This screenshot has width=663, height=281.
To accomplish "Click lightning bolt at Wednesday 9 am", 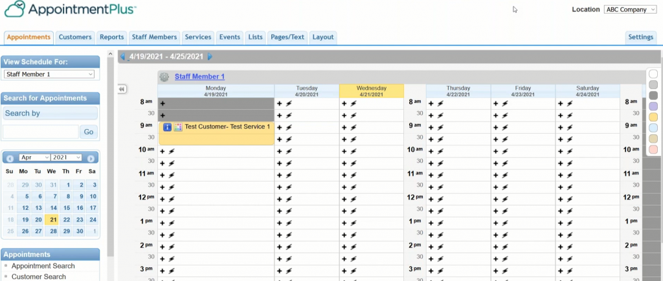I will click(x=354, y=127).
